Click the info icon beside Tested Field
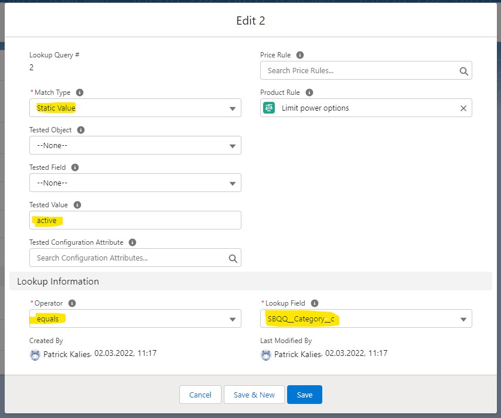This screenshot has height=418, width=501. coord(75,167)
